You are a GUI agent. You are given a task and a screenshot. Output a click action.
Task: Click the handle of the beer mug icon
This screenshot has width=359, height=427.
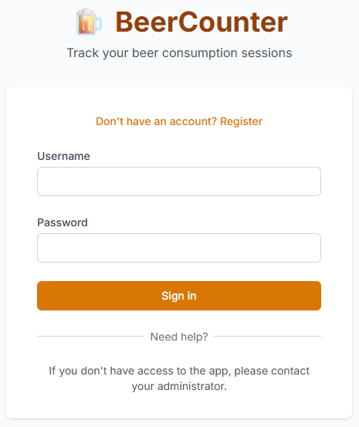99,24
